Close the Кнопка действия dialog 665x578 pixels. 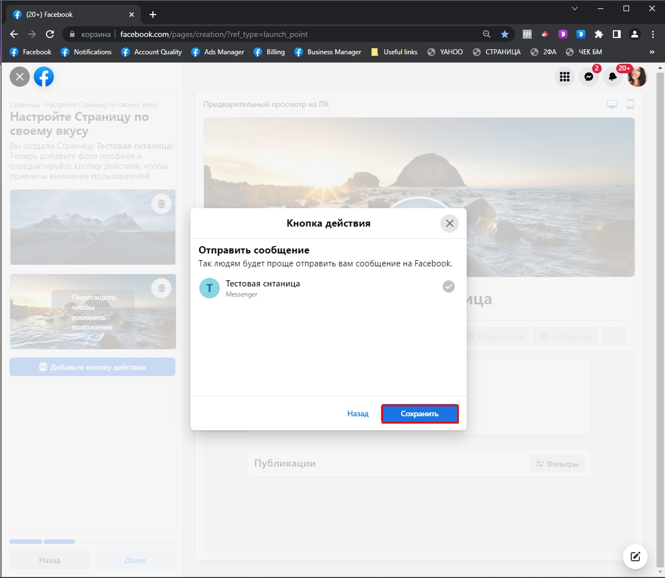[x=449, y=223]
